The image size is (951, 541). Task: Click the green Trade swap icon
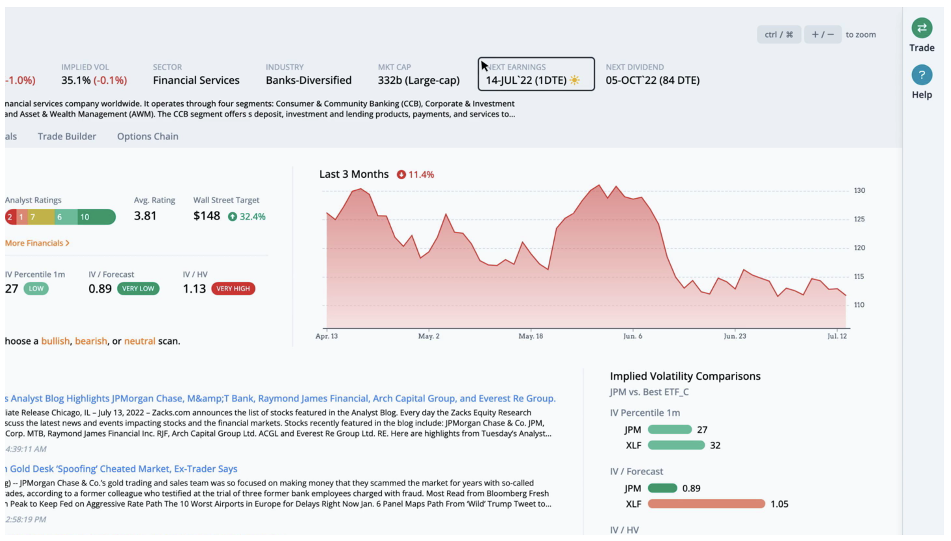pyautogui.click(x=921, y=28)
